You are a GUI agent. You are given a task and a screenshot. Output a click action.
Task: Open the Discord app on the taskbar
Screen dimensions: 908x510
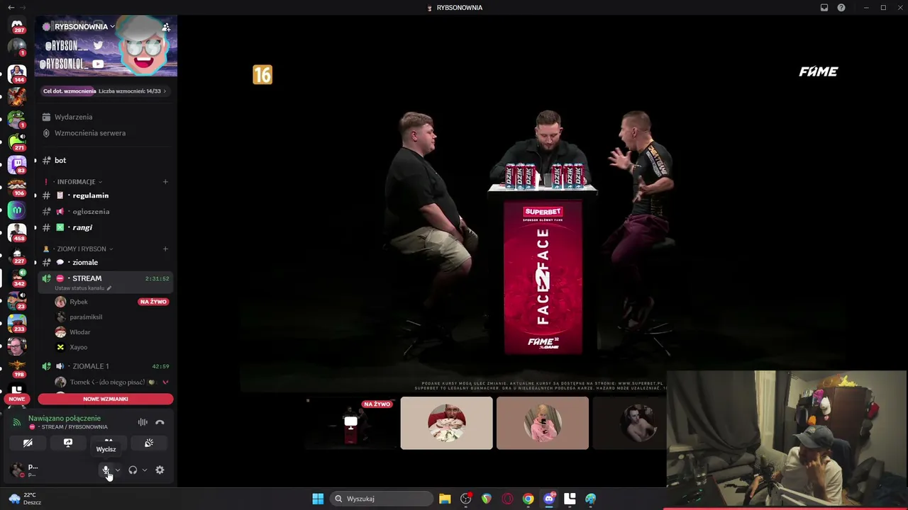point(549,499)
